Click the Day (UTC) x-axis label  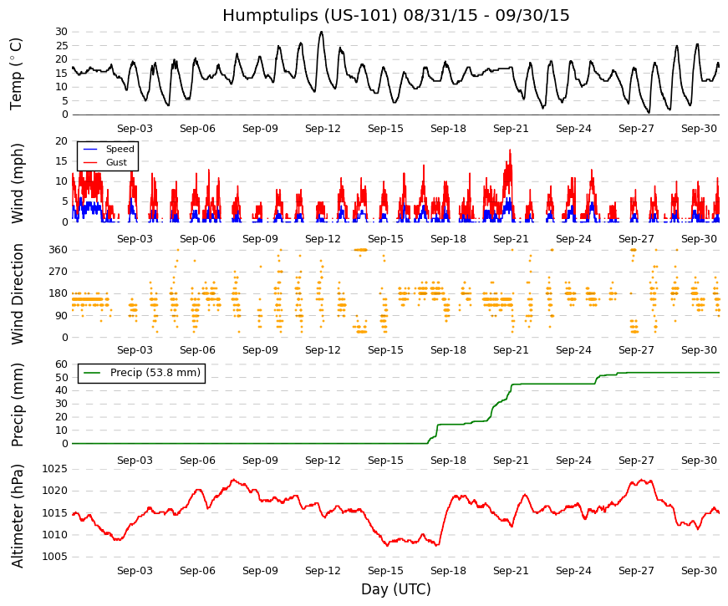click(x=396, y=589)
